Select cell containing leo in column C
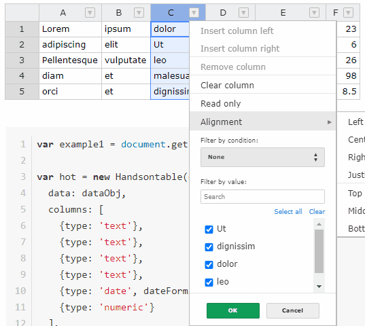This screenshot has width=365, height=326. 170,60
